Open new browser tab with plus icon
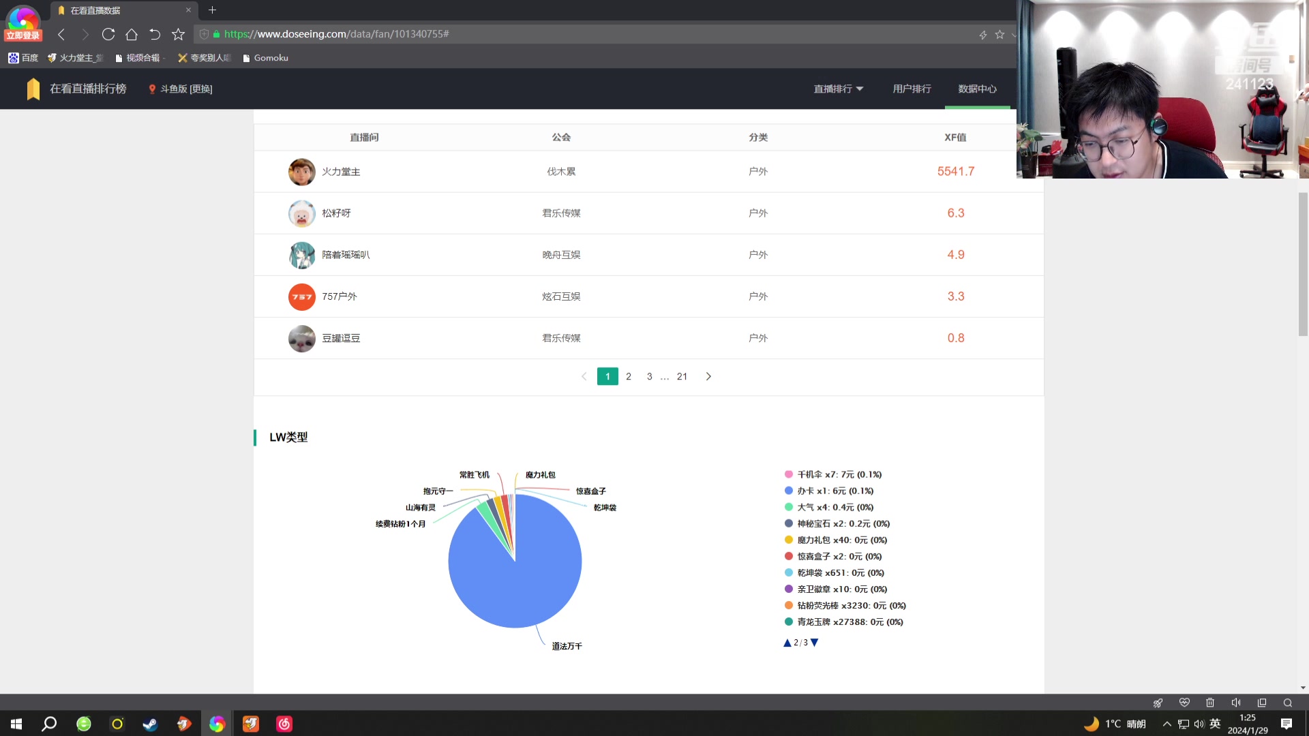 [212, 10]
